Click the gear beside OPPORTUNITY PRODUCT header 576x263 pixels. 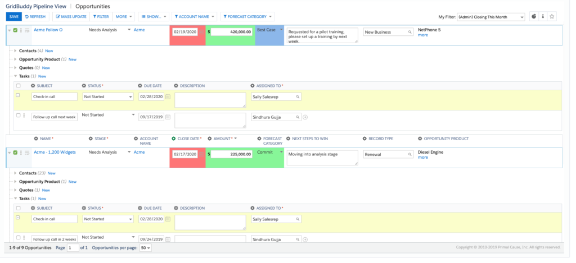[420, 139]
